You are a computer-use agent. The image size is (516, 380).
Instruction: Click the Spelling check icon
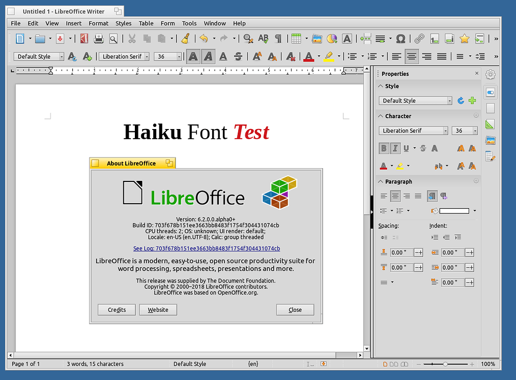click(264, 39)
